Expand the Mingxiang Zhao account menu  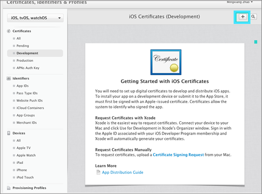(x=239, y=2)
